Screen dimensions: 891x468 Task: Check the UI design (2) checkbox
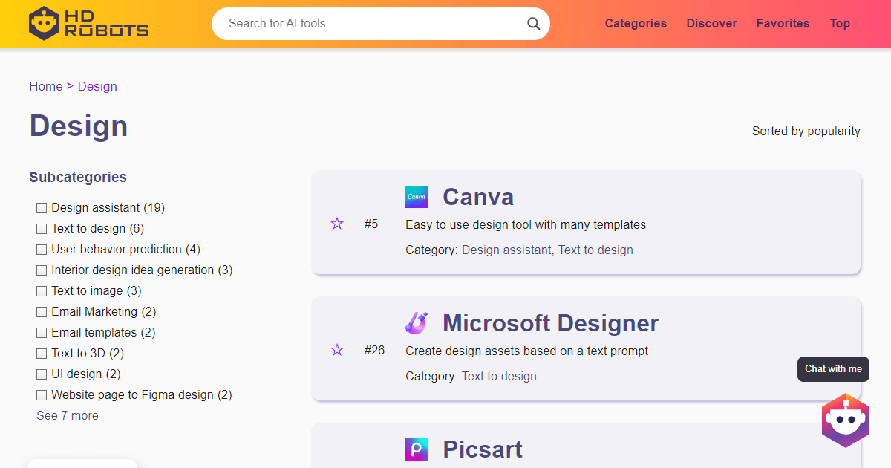[x=42, y=374]
